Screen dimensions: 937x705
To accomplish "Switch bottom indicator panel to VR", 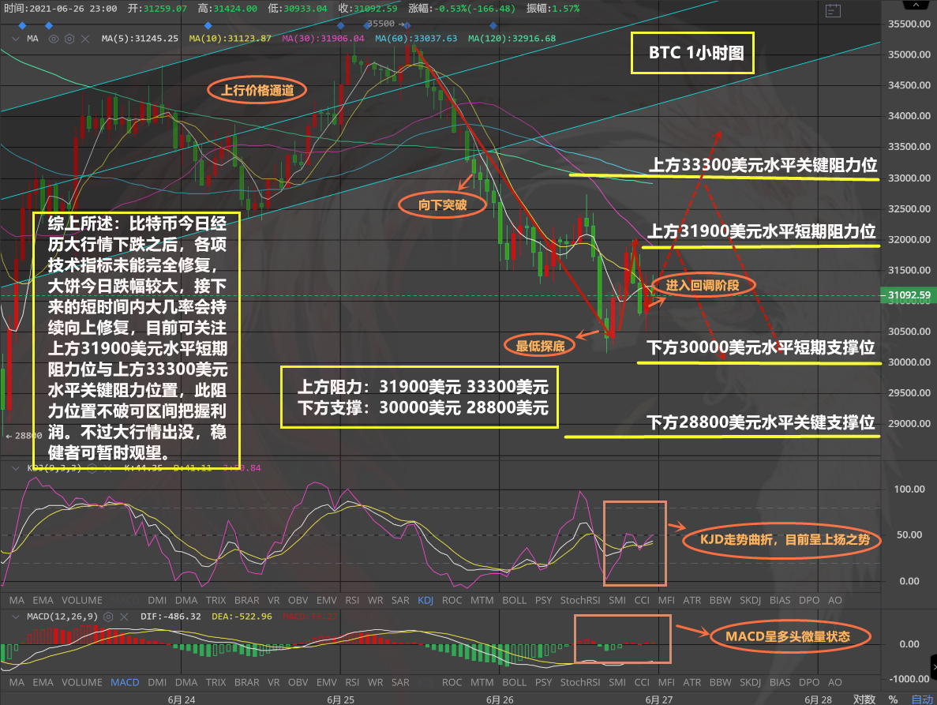I will (x=274, y=682).
